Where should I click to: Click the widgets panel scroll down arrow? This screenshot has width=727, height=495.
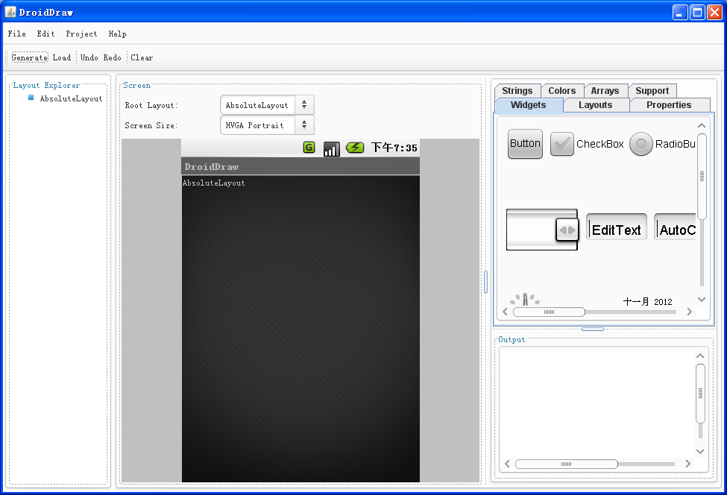(x=702, y=300)
